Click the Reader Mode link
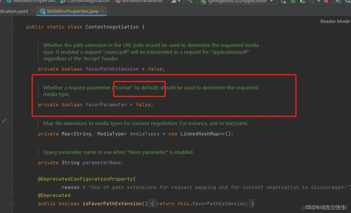Viewport: 351px width, 213px height. 335,21
